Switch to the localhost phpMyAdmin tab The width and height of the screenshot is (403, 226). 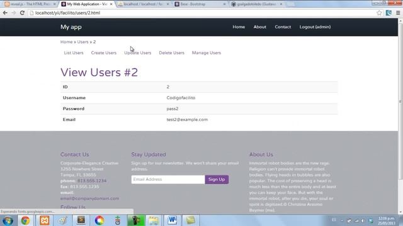143,4
